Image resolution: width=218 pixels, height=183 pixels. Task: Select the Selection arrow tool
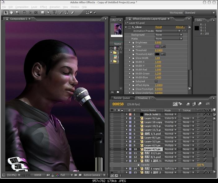tap(6, 12)
